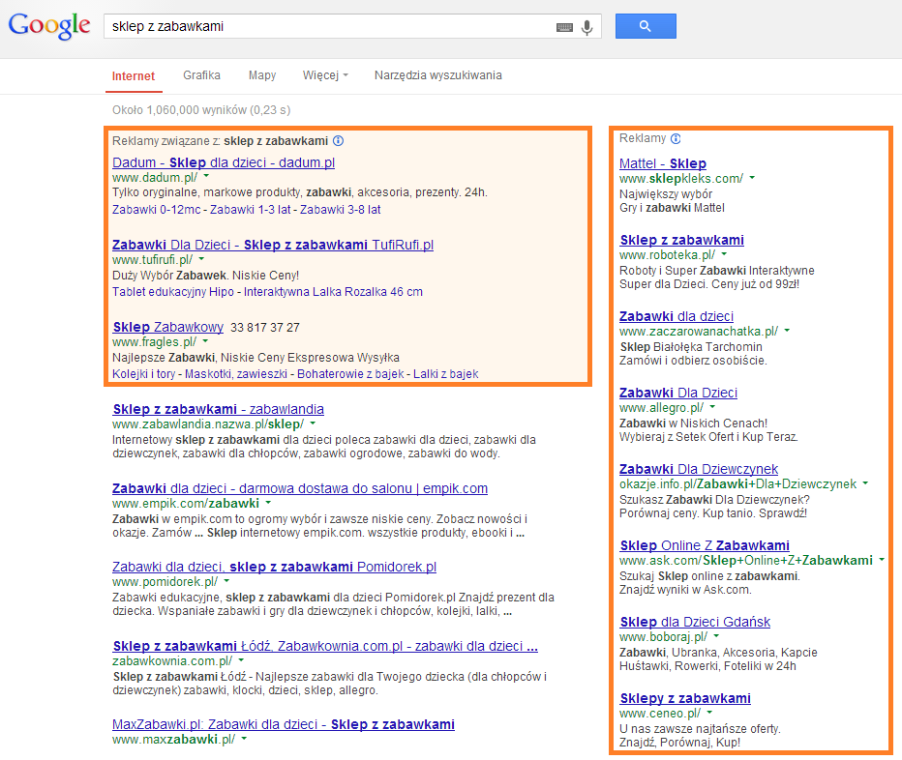The image size is (902, 760).
Task: Open Zabawki Dla Dzieci TufiRufi.pl ad
Action: (x=273, y=245)
